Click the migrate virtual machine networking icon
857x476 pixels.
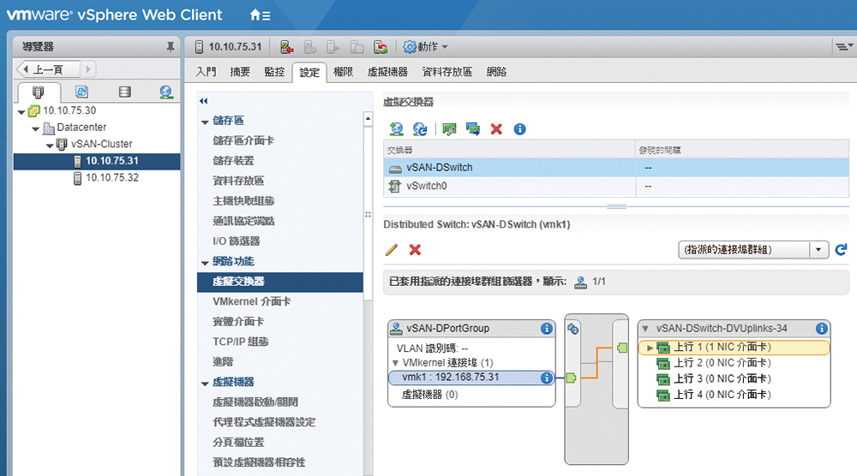(x=473, y=129)
